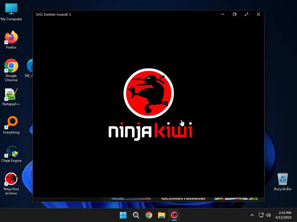Open the Notepad++ desktop shortcut
The height and width of the screenshot is (222, 297).
coord(11,97)
